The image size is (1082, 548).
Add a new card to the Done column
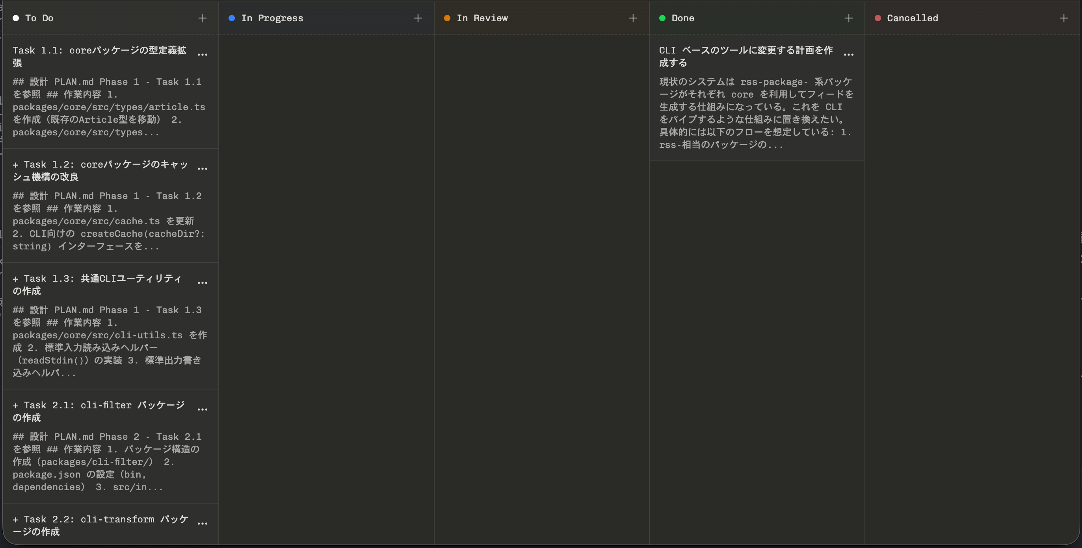(x=849, y=18)
